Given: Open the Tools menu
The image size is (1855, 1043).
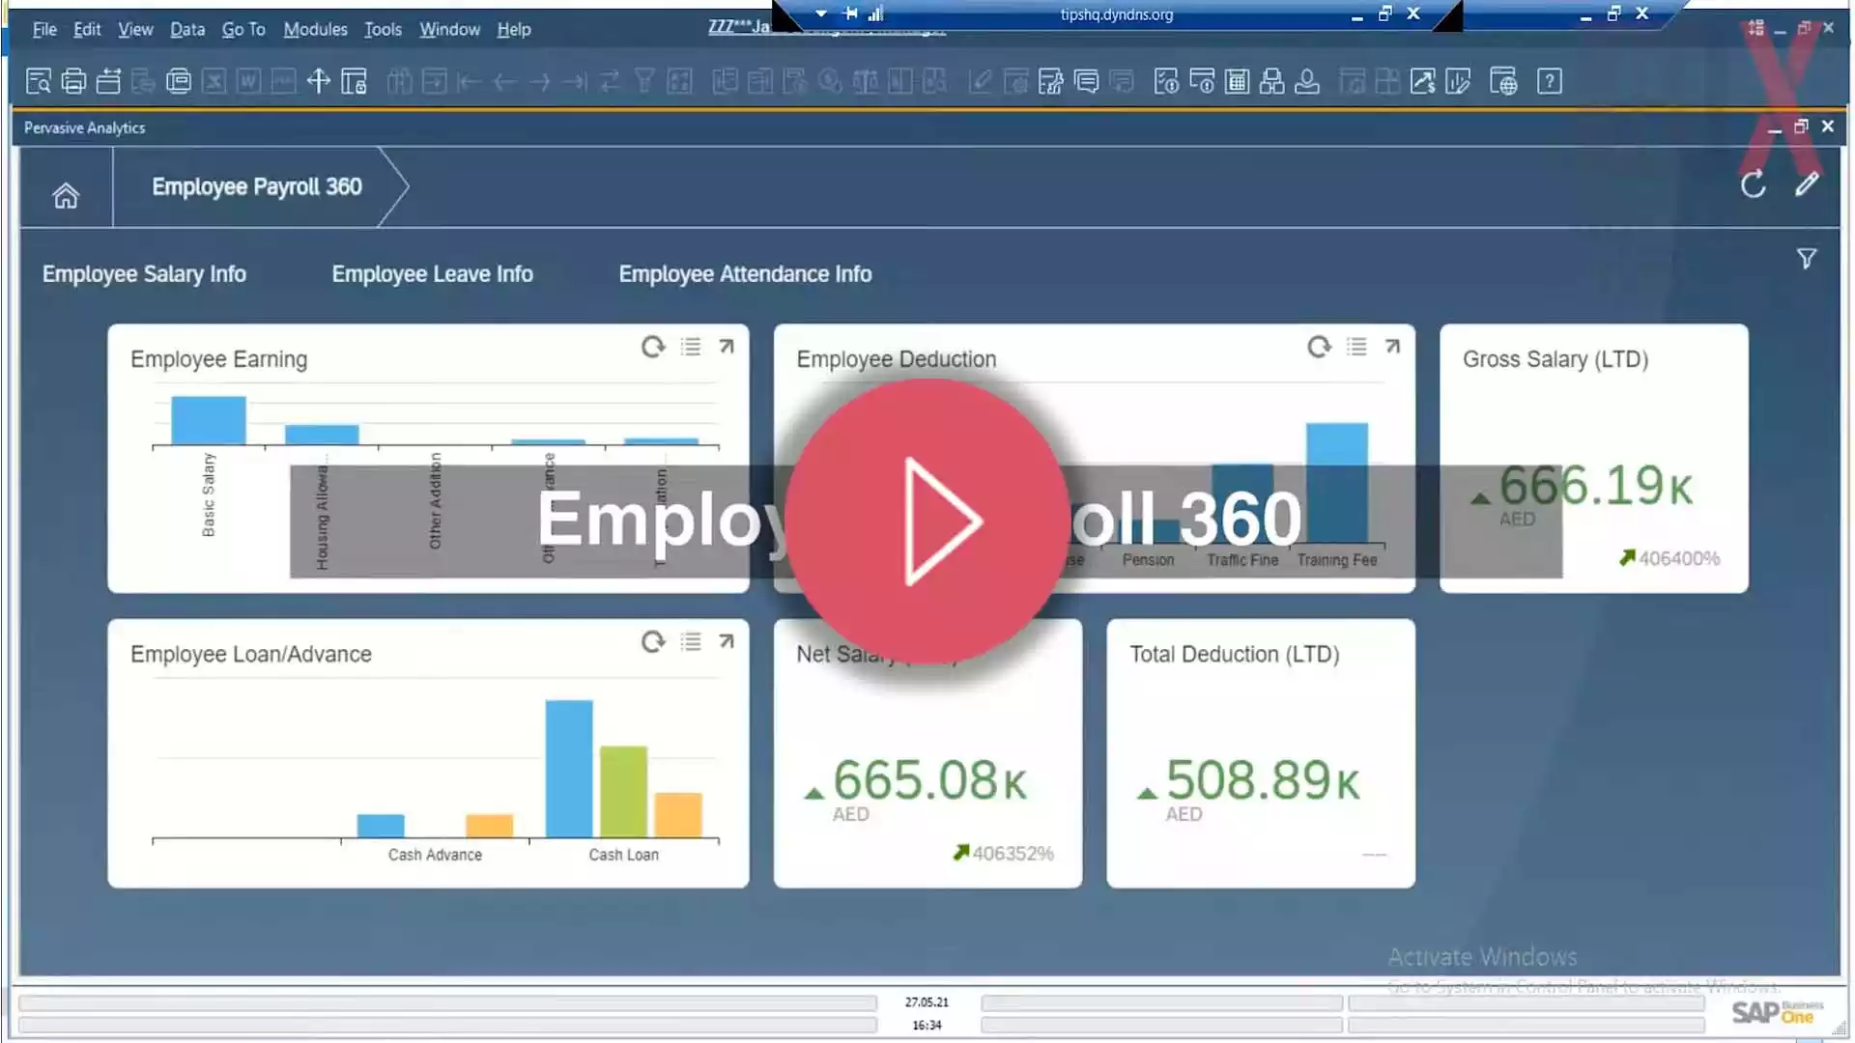Looking at the screenshot, I should tap(383, 29).
